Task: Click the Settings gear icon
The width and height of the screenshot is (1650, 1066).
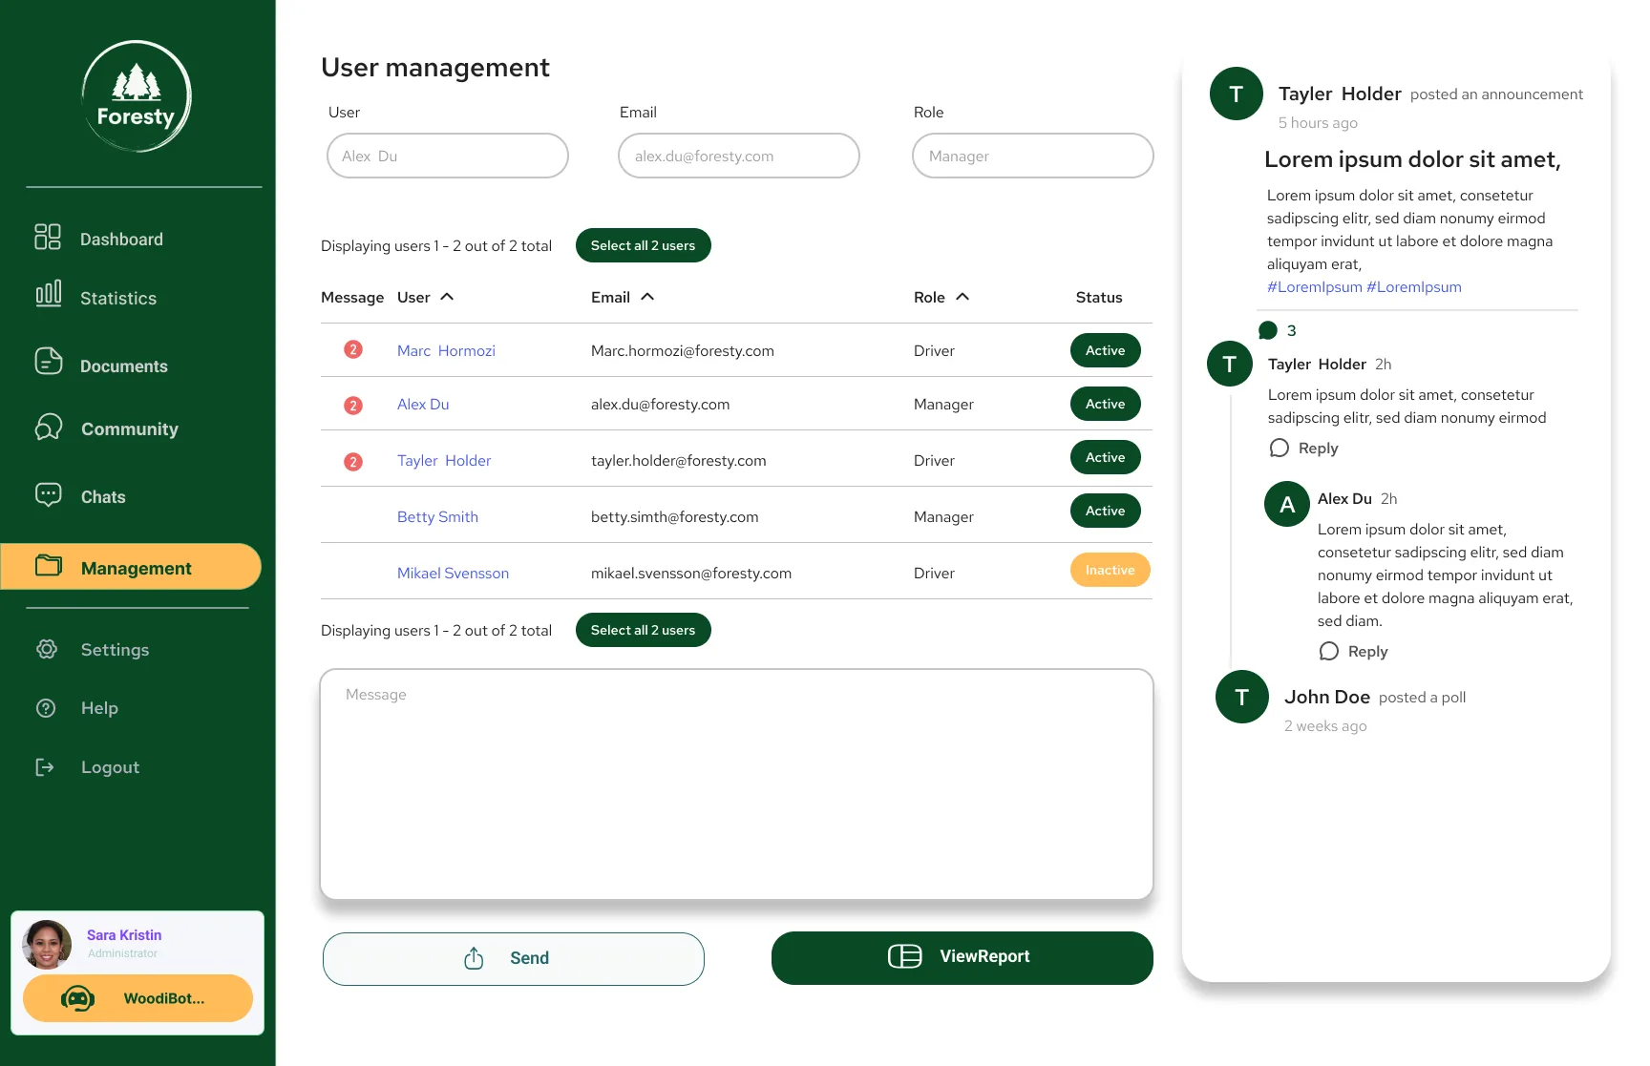Action: [x=47, y=649]
